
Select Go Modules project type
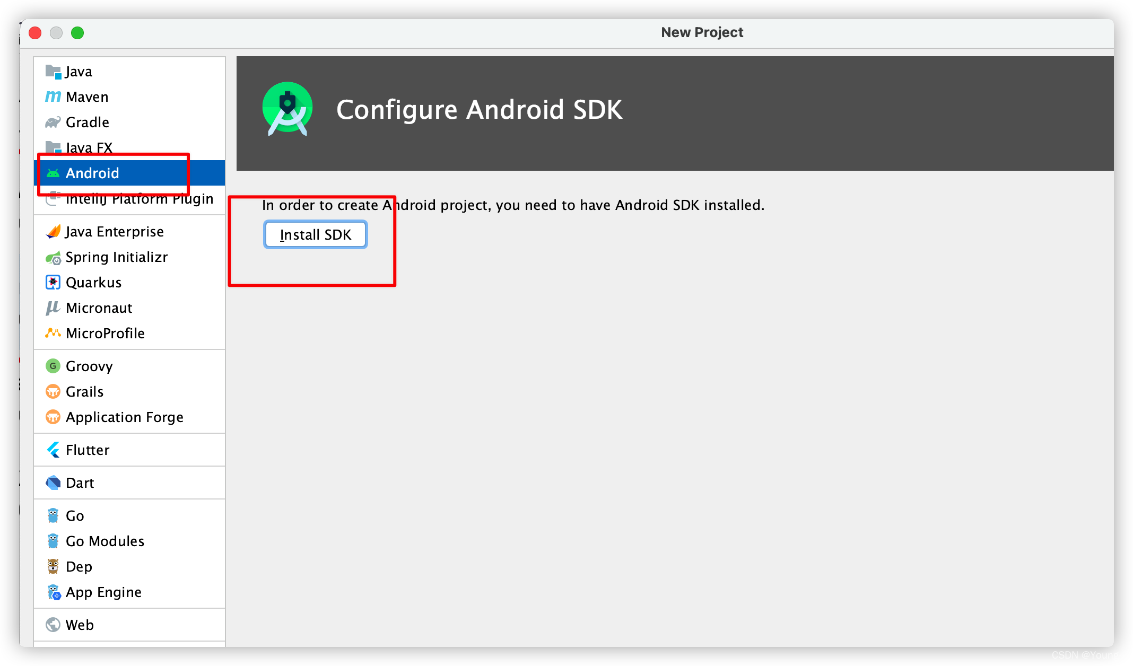point(104,540)
